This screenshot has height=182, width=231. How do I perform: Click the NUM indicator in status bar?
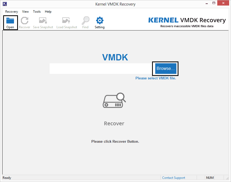pos(210,178)
